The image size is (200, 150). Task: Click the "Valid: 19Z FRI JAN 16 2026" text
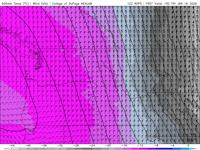[x=176, y=3]
